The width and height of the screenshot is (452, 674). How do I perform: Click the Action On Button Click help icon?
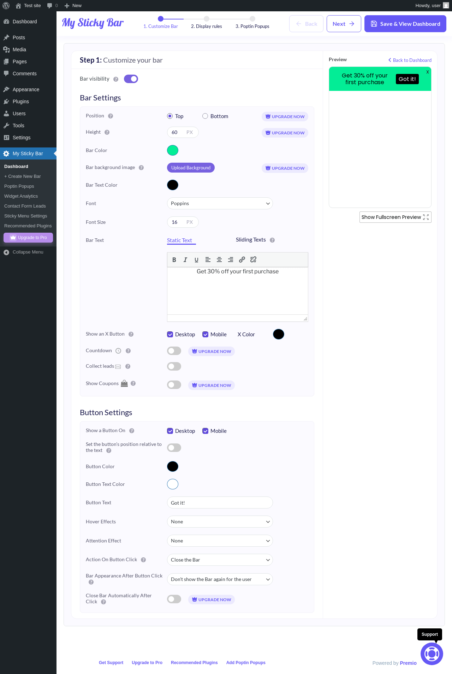click(x=143, y=560)
